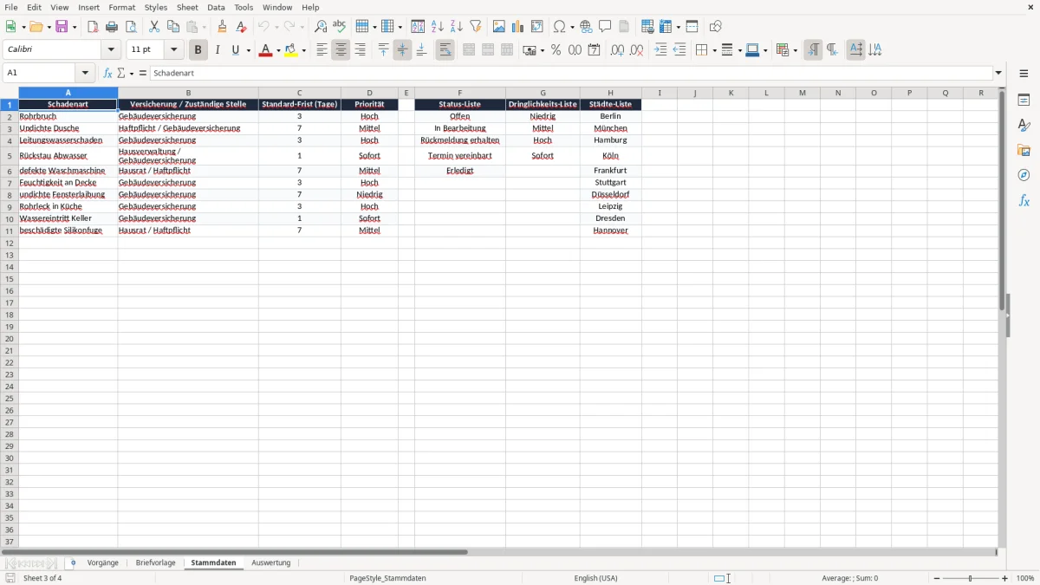The width and height of the screenshot is (1040, 585).
Task: Open the Function Wizard
Action: pyautogui.click(x=107, y=74)
